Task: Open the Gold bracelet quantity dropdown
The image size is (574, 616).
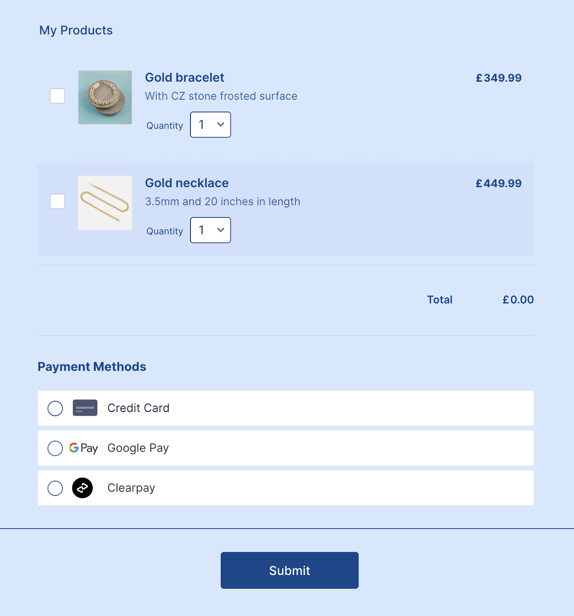Action: click(210, 125)
